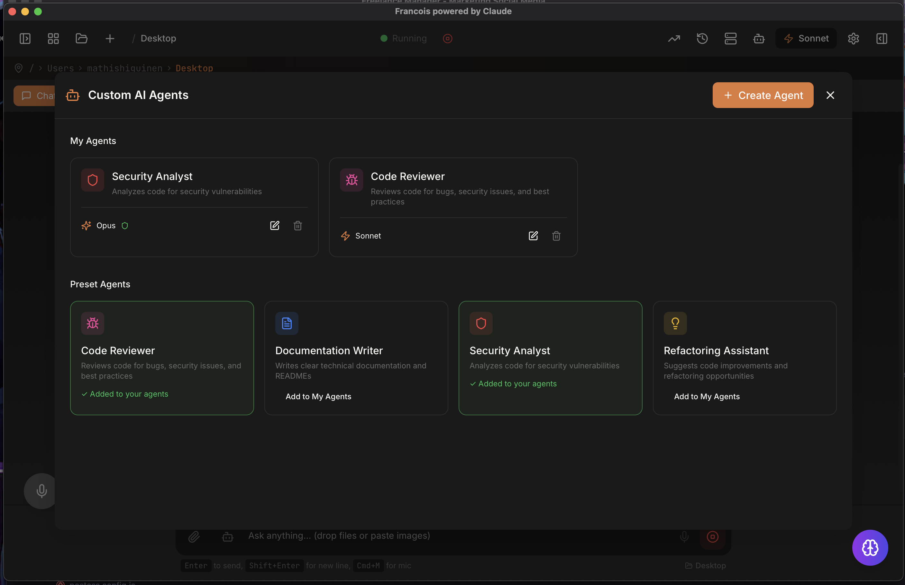Image resolution: width=905 pixels, height=585 pixels.
Task: Attach a file with the paperclip icon
Action: point(194,536)
